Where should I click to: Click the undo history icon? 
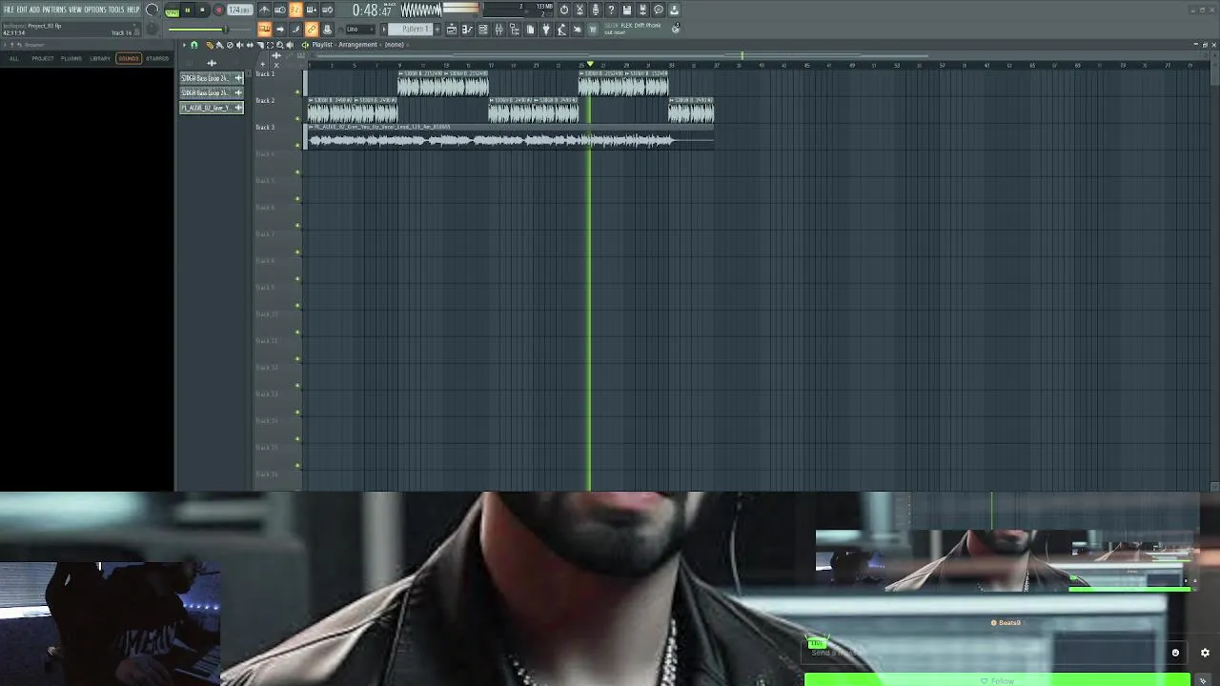(564, 10)
